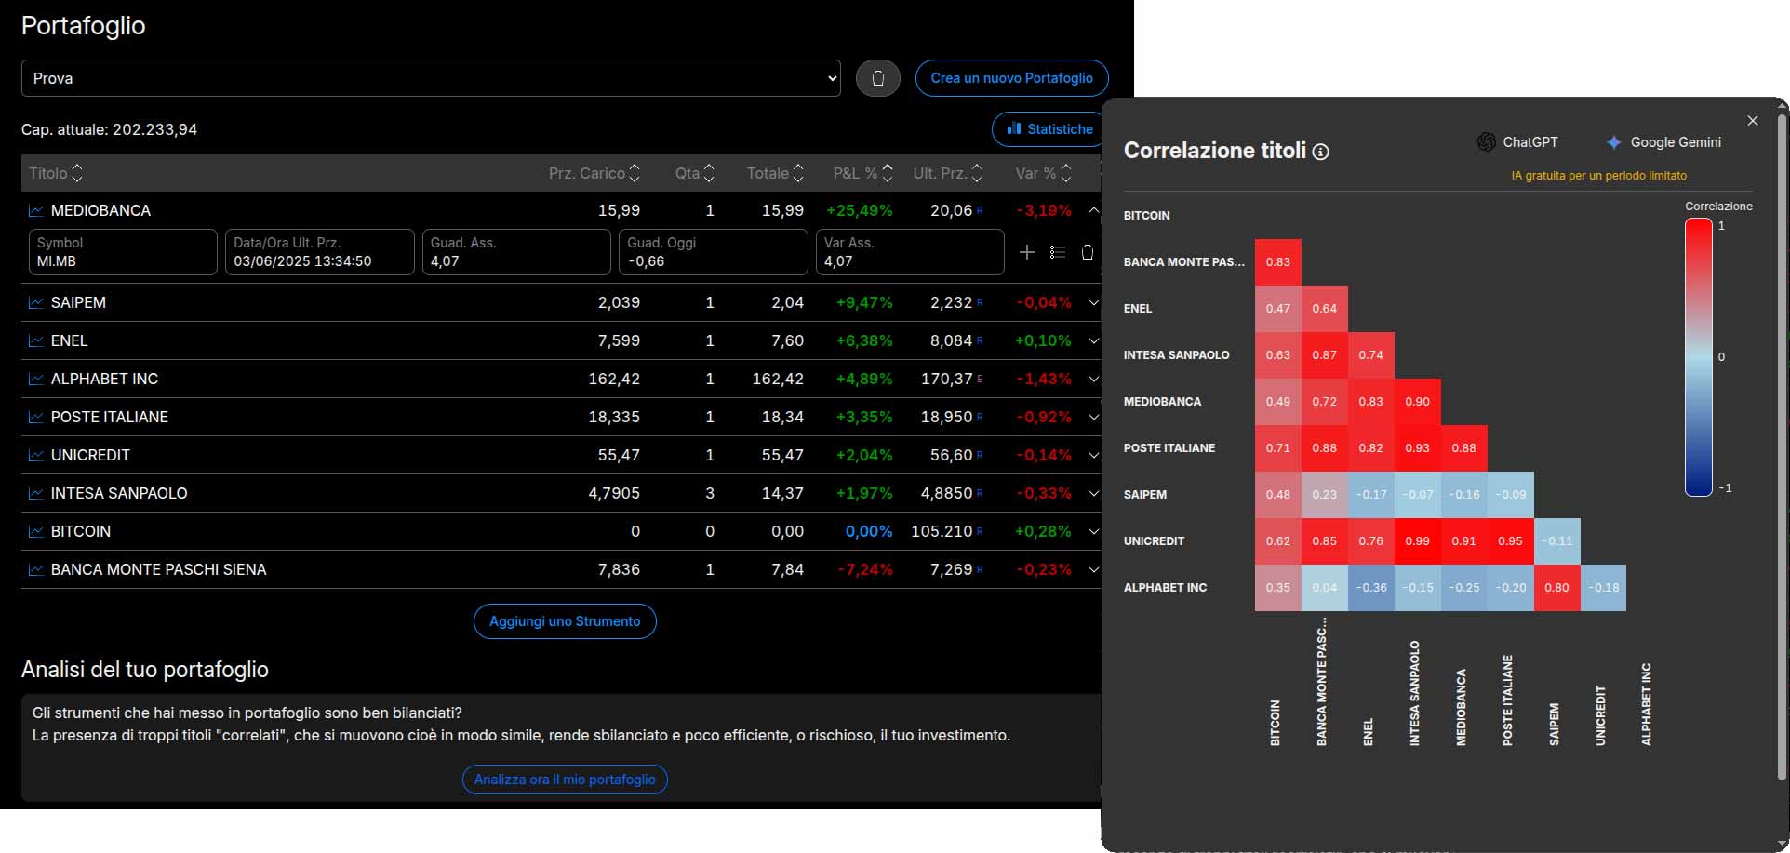Click BITCOIN last price 105.210
The height and width of the screenshot is (853, 1790).
[942, 531]
